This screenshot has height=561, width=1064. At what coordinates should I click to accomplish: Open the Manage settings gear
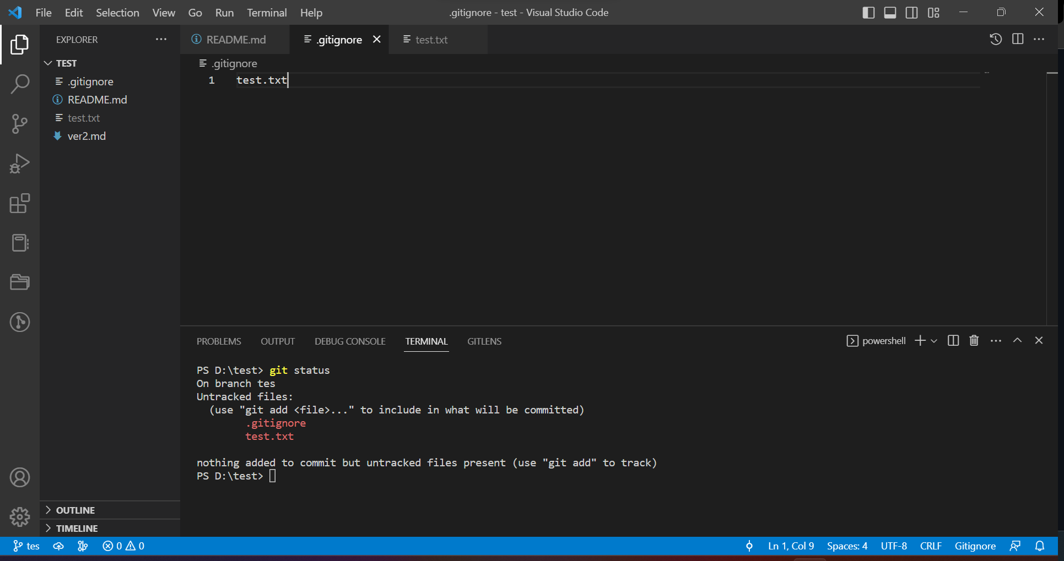coord(20,517)
